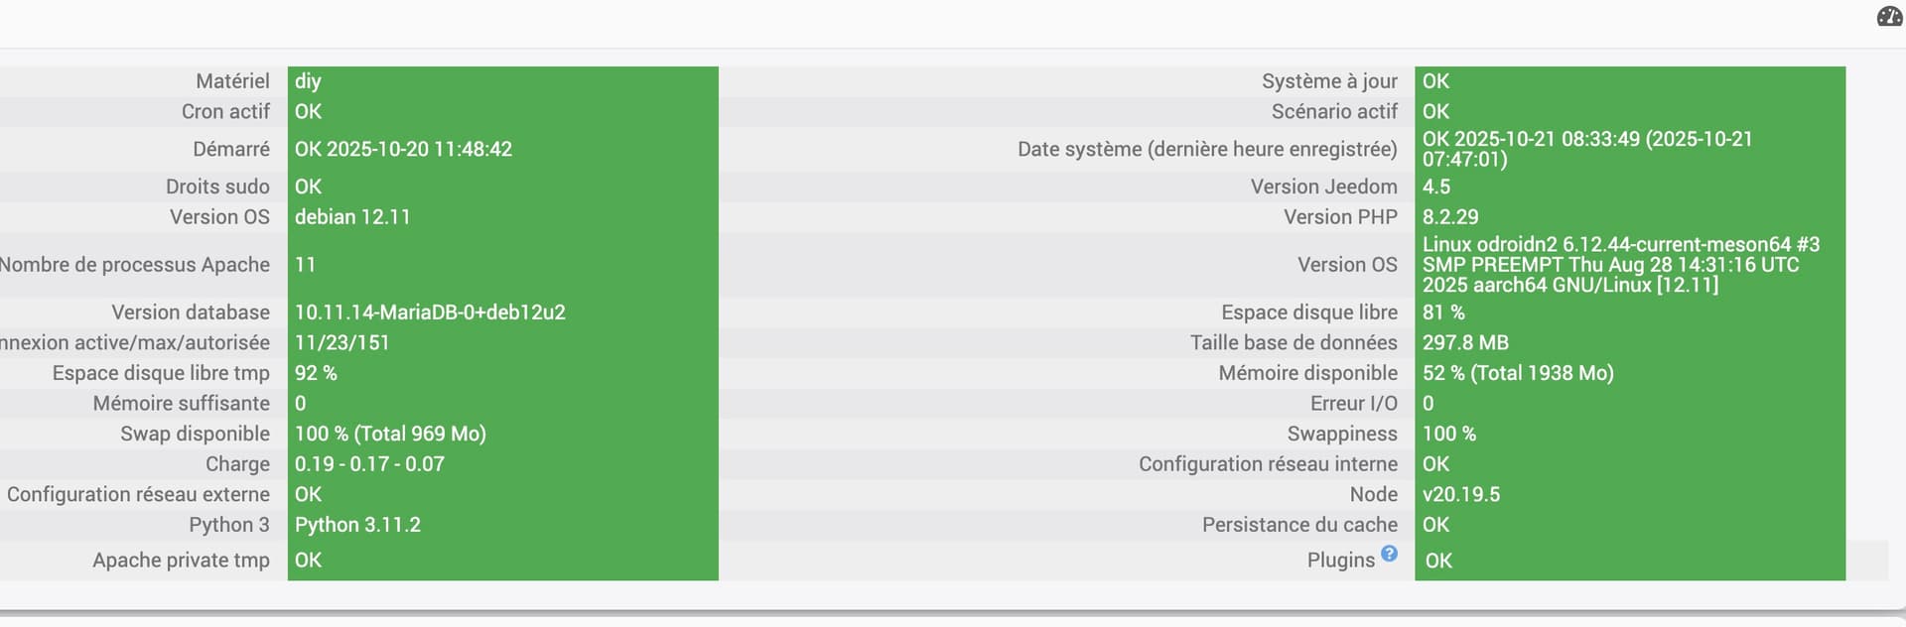This screenshot has height=627, width=1906.
Task: Click the Matériel value diy
Action: click(x=308, y=81)
